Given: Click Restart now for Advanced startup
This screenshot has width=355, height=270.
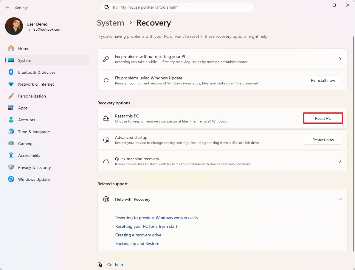Looking at the screenshot, I should click(x=323, y=140).
